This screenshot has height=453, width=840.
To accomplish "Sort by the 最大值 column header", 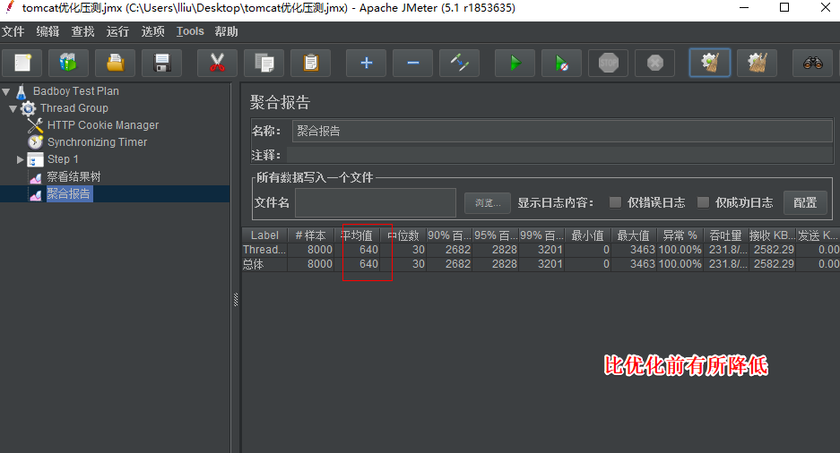I will pos(634,235).
